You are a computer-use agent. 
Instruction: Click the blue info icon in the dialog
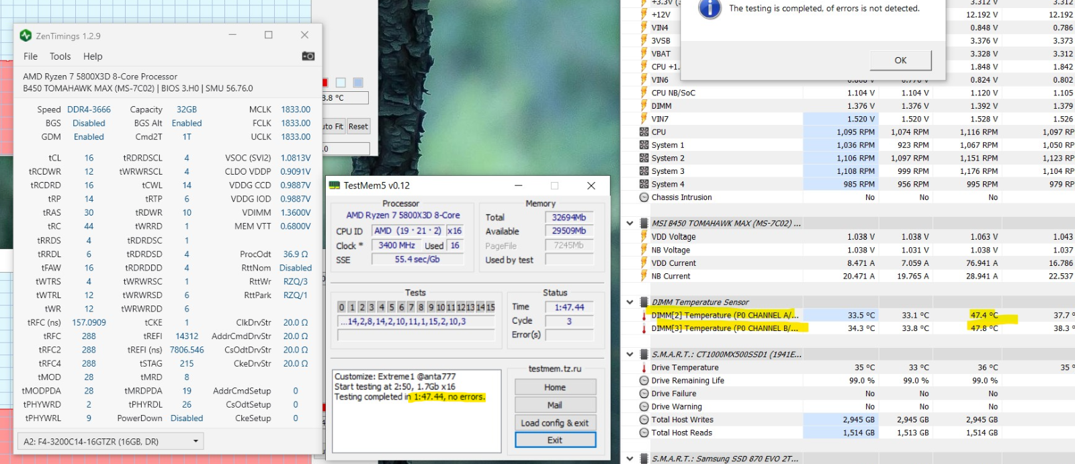pyautogui.click(x=709, y=8)
